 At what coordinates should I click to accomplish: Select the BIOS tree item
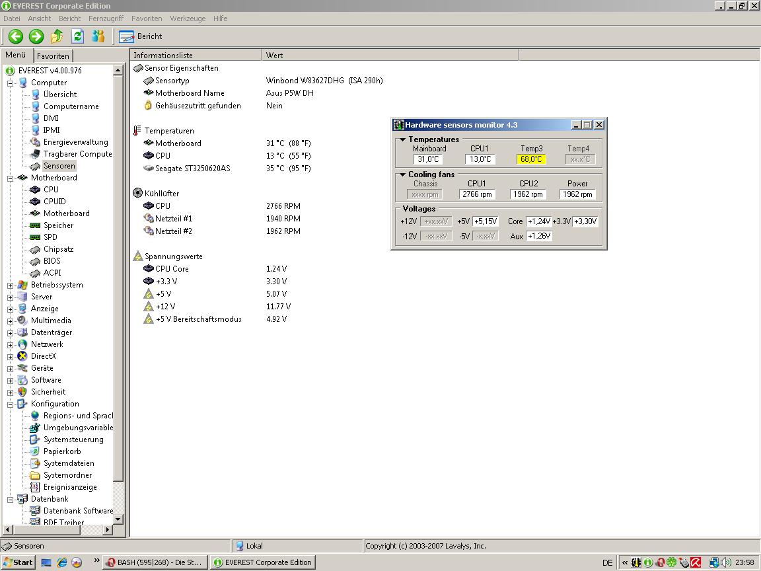pos(52,261)
